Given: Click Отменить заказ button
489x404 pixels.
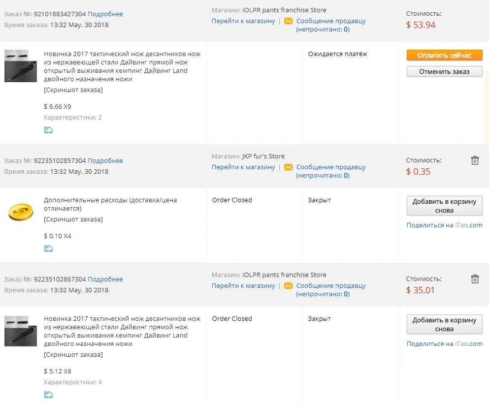Looking at the screenshot, I should pos(444,71).
